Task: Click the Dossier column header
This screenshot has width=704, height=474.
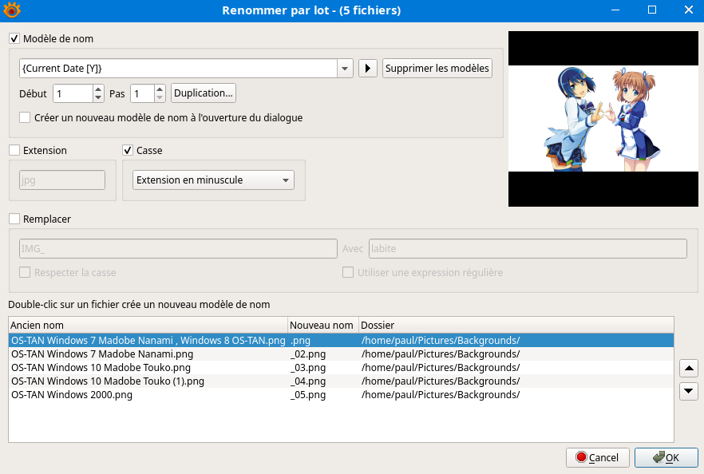Action: coord(516,325)
